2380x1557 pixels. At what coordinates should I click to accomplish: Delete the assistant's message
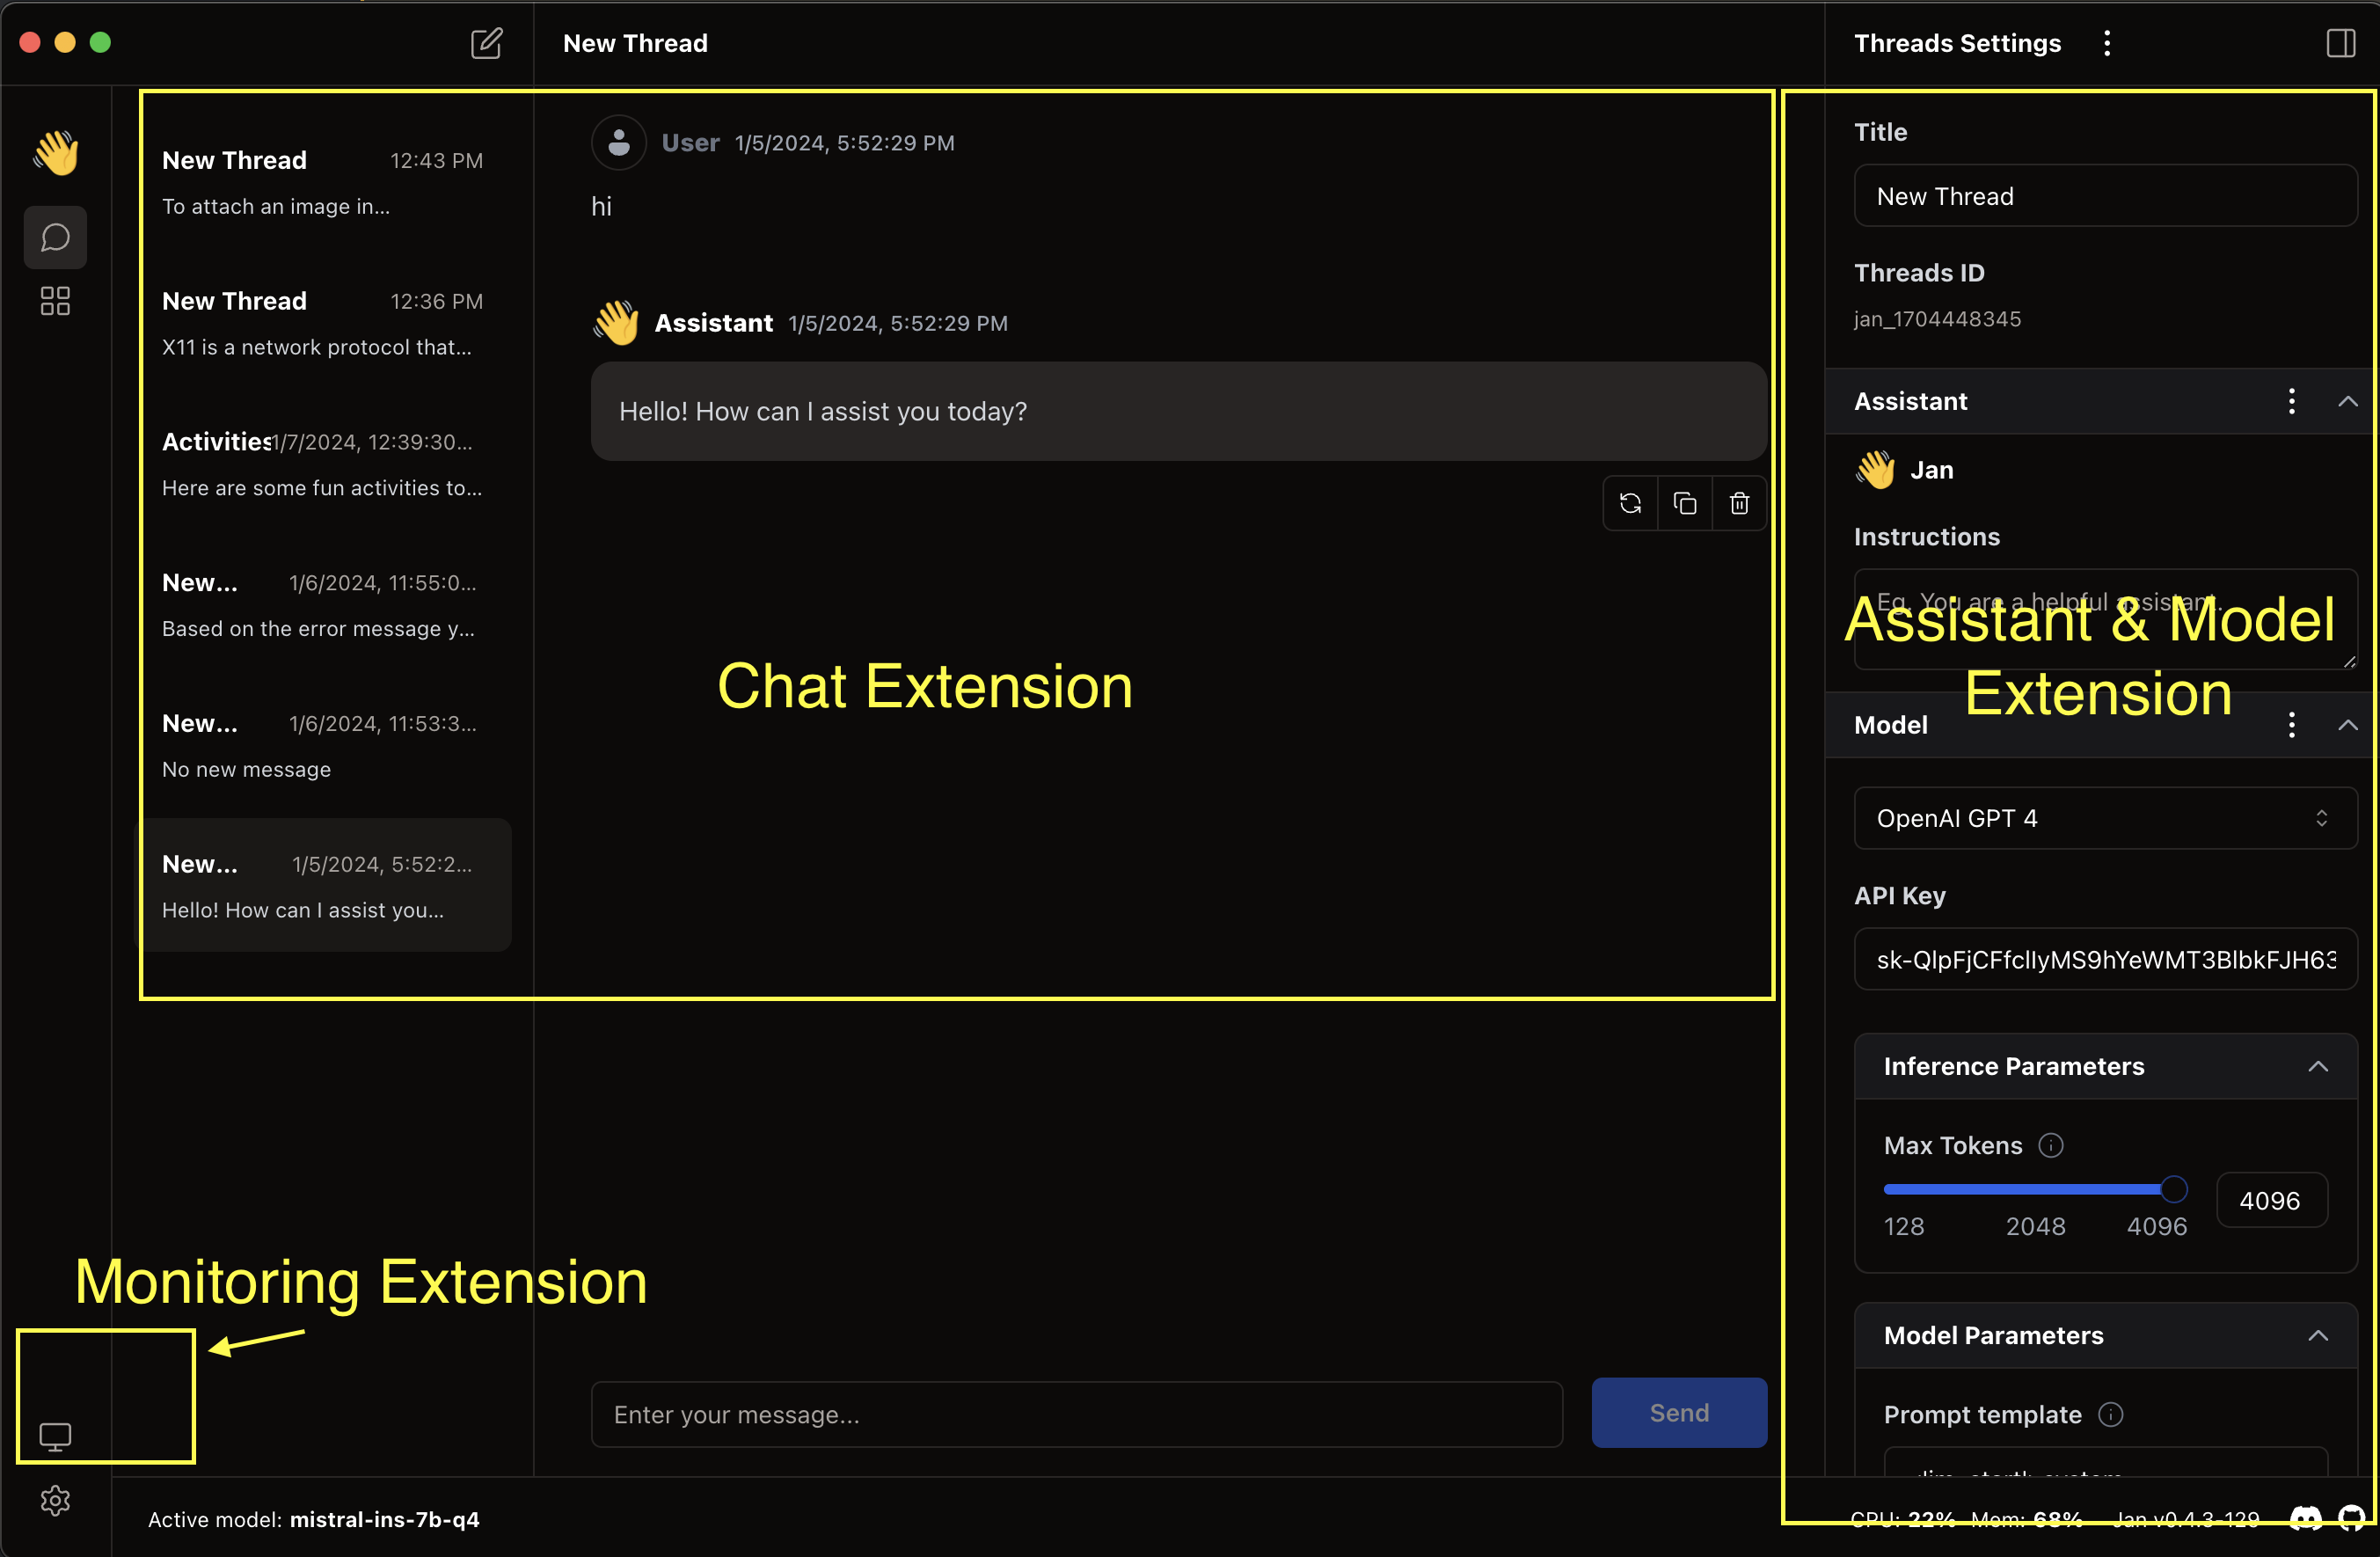coord(1738,503)
